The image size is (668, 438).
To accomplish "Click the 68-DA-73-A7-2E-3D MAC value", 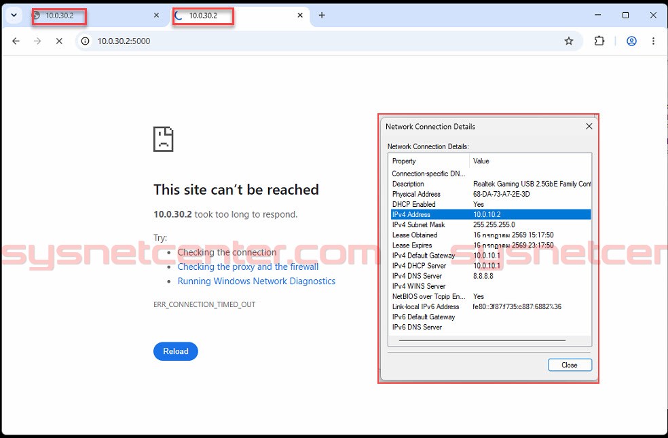I will pyautogui.click(x=502, y=194).
